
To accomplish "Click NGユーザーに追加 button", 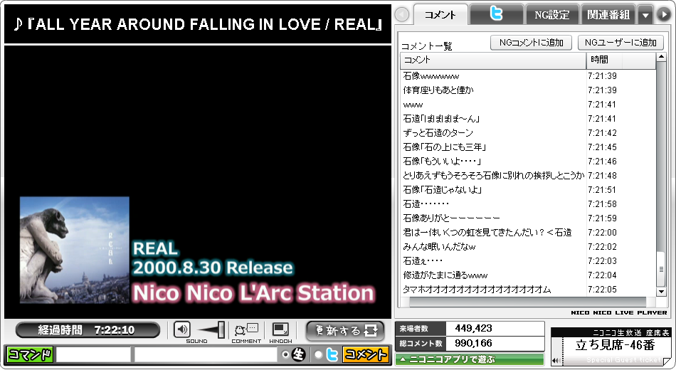I will [620, 42].
